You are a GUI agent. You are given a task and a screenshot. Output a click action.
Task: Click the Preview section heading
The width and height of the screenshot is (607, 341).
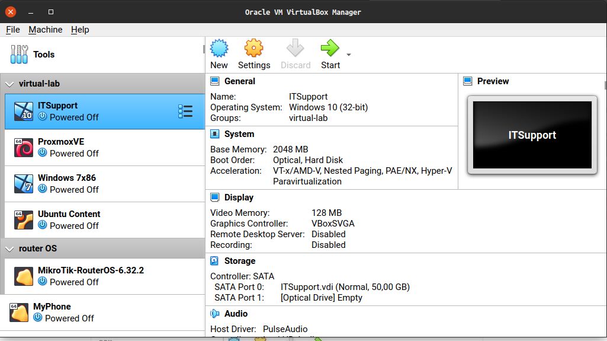[493, 81]
